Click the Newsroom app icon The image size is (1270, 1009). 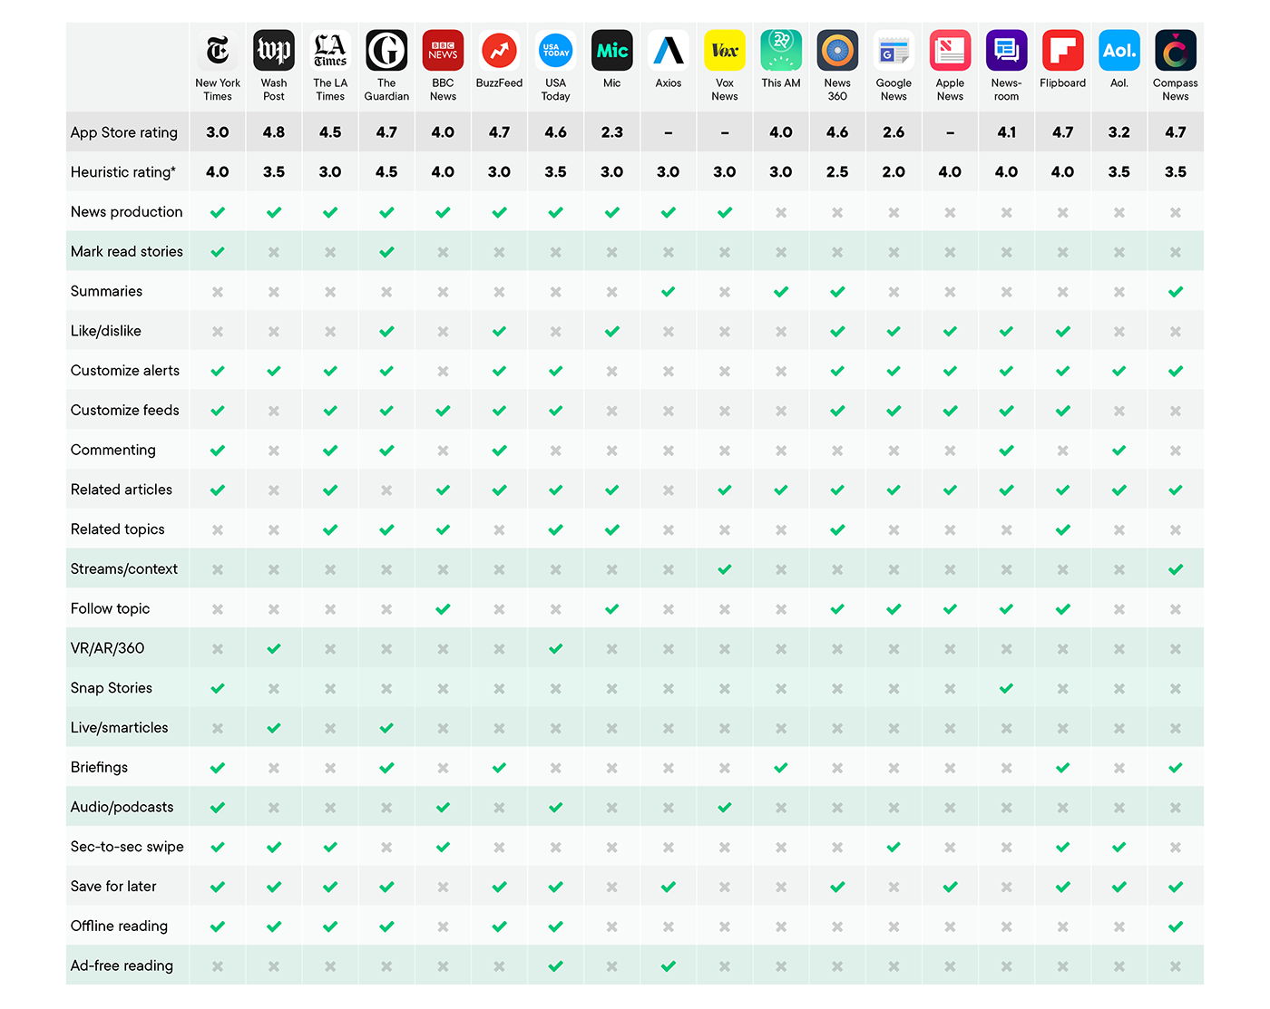(1006, 51)
